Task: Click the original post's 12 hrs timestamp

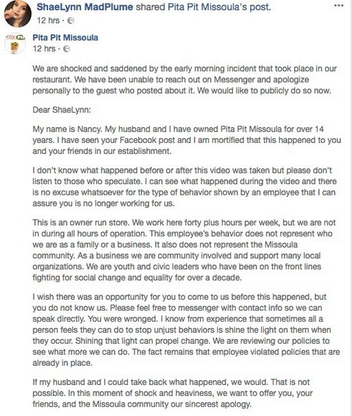Action: point(45,49)
